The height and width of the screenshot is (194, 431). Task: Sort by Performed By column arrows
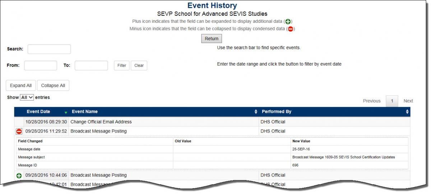point(407,112)
